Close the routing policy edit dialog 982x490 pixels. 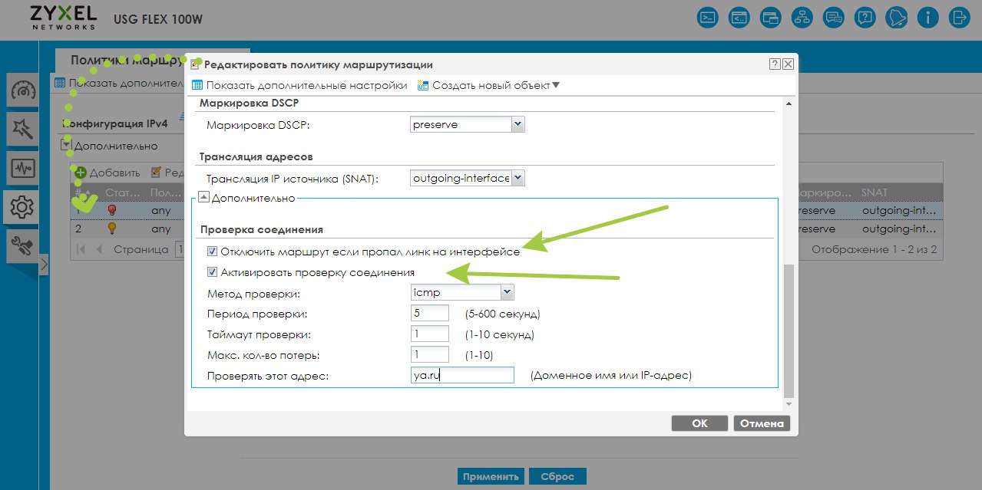point(788,64)
